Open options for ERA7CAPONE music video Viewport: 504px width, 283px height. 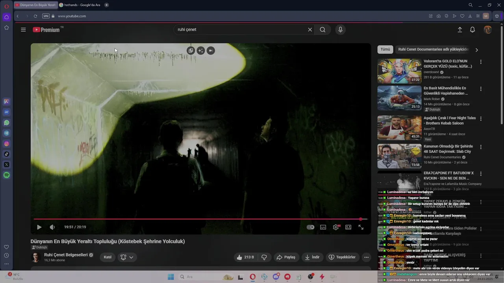click(x=481, y=174)
